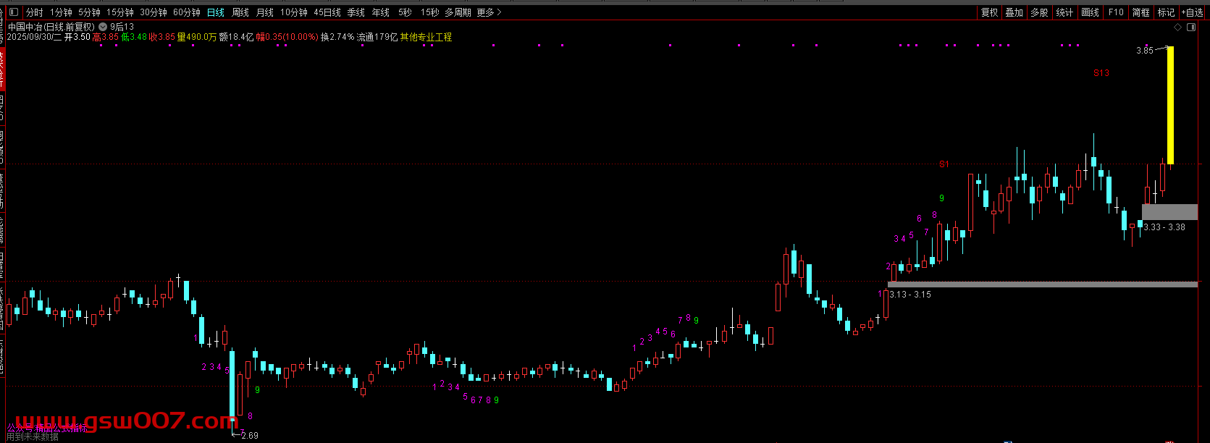Add stock via +自选 button
Screen dimensions: 1210x443
(1192, 12)
